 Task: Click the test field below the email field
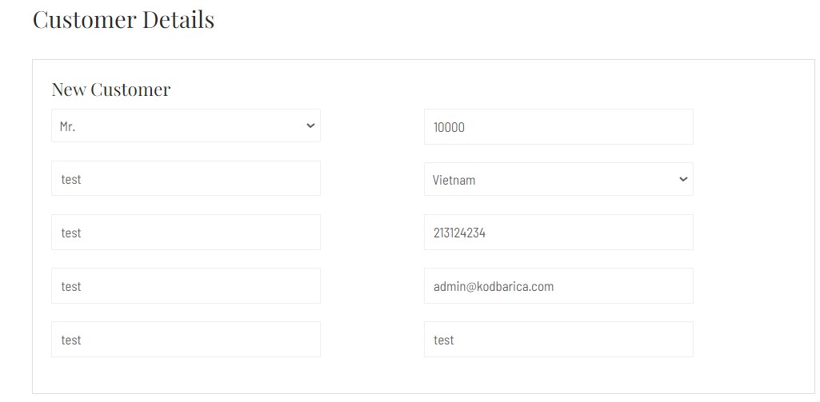558,340
